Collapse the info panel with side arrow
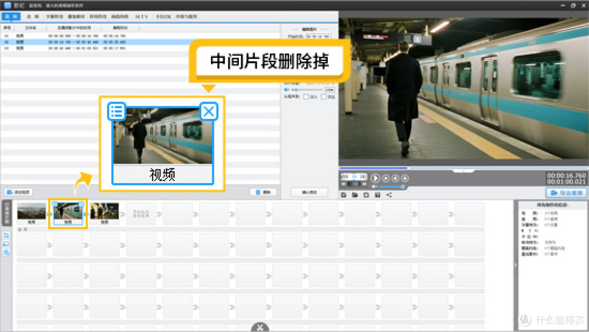This screenshot has width=589, height=332. [x=515, y=265]
